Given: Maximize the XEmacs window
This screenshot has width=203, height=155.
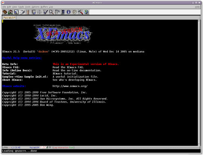Looking at the screenshot, I should click(x=196, y=2).
